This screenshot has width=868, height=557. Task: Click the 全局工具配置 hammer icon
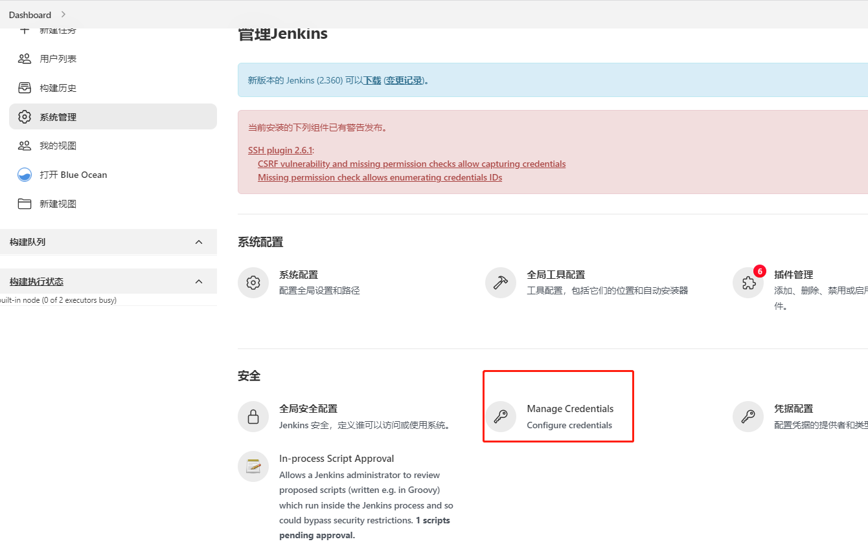pos(501,283)
